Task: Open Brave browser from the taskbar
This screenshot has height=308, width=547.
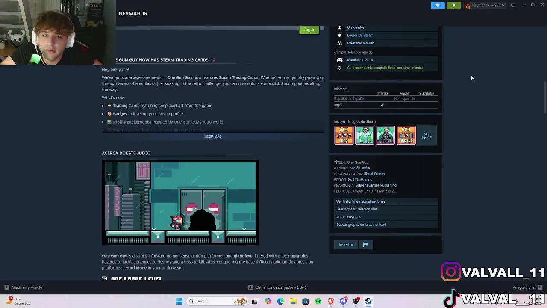Action: [331, 301]
